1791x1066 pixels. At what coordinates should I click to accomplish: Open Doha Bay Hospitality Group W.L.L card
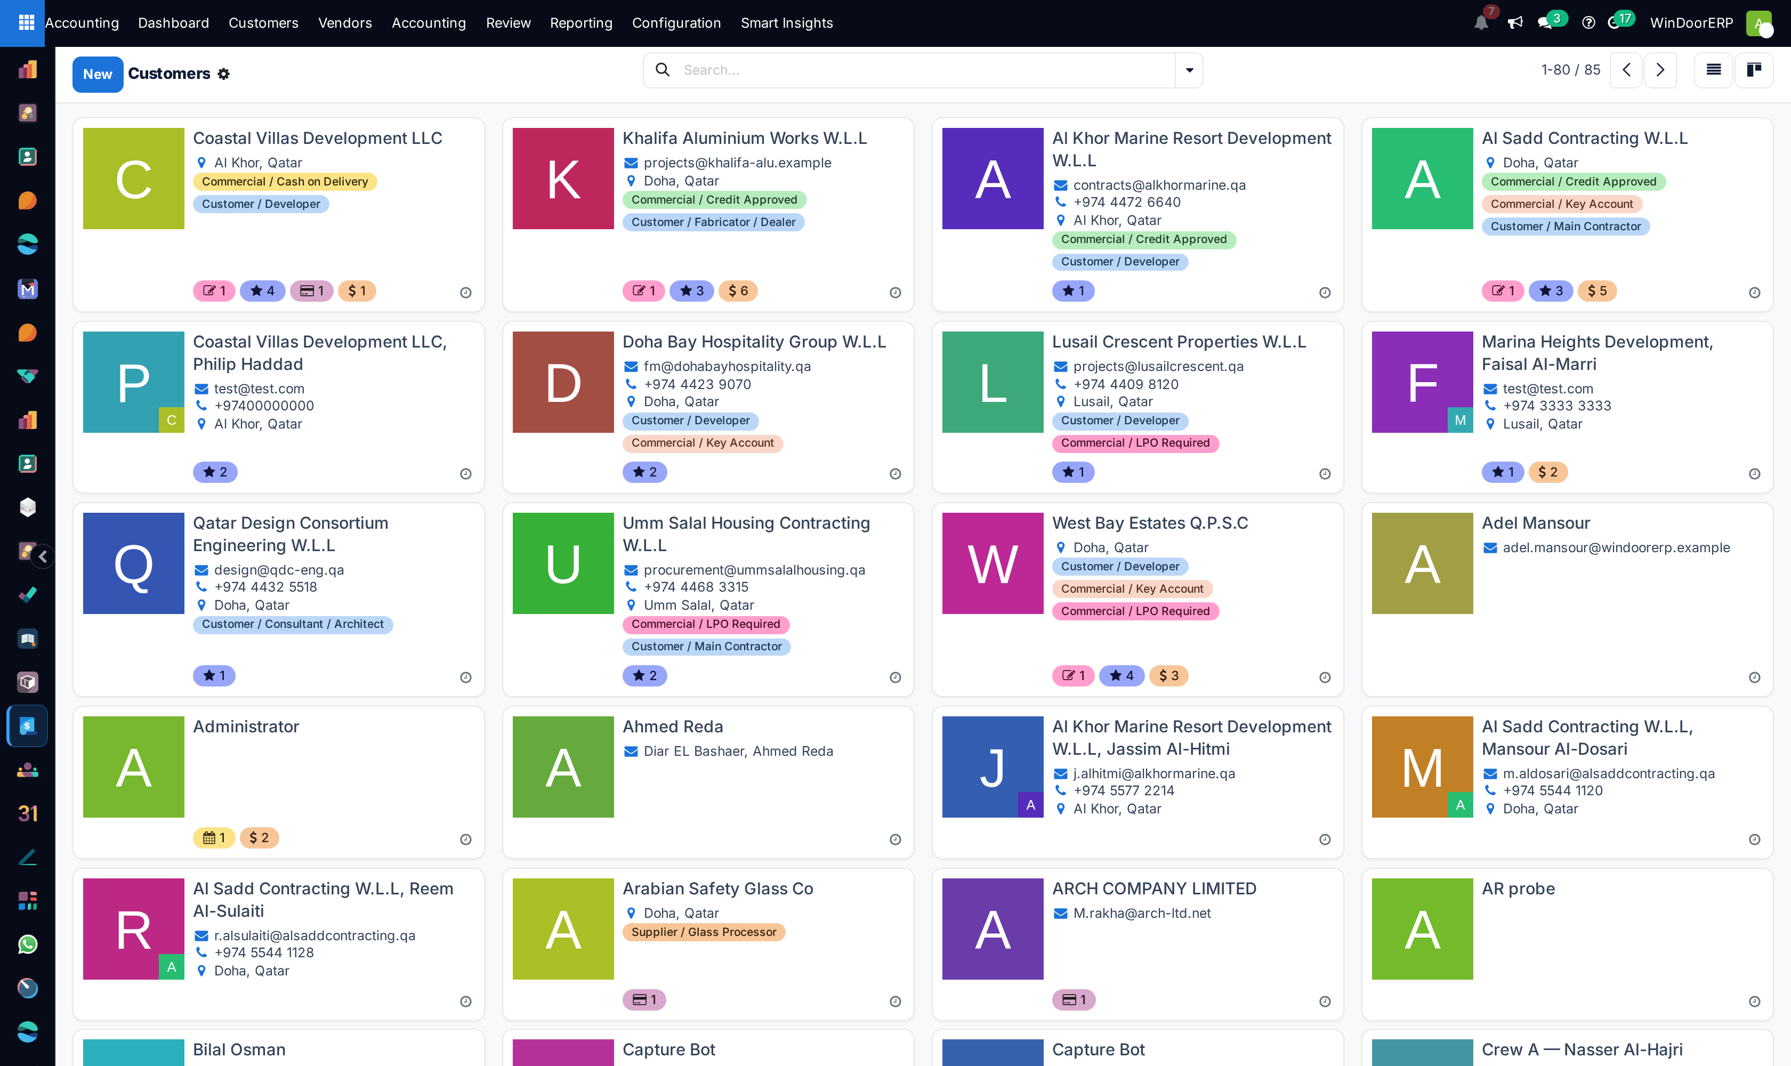[x=708, y=407]
